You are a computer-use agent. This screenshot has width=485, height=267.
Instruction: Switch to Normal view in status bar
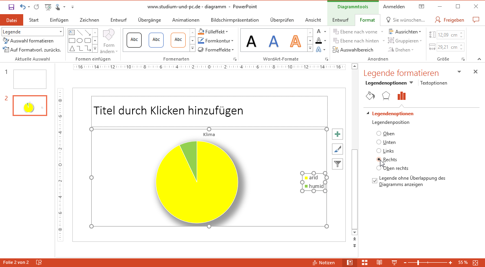point(349,263)
